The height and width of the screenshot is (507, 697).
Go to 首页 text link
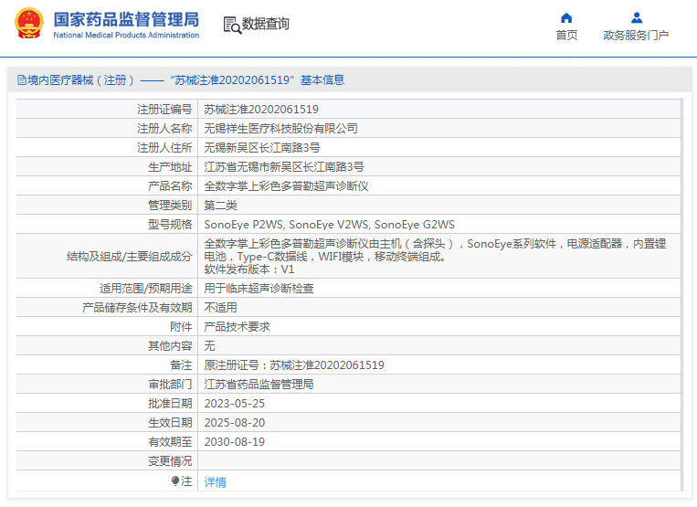click(566, 36)
